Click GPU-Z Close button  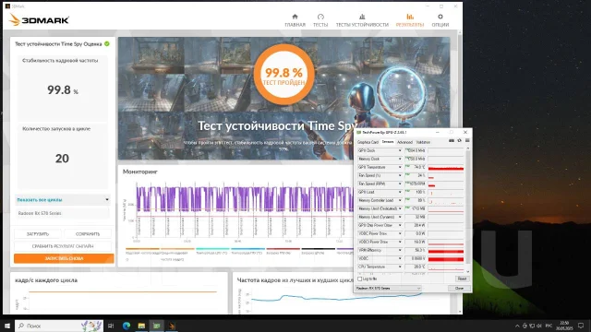459,289
